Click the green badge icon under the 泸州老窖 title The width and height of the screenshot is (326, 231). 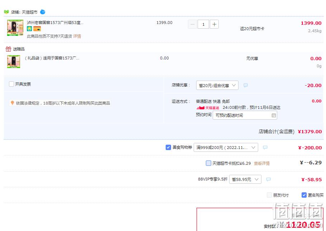29,29
